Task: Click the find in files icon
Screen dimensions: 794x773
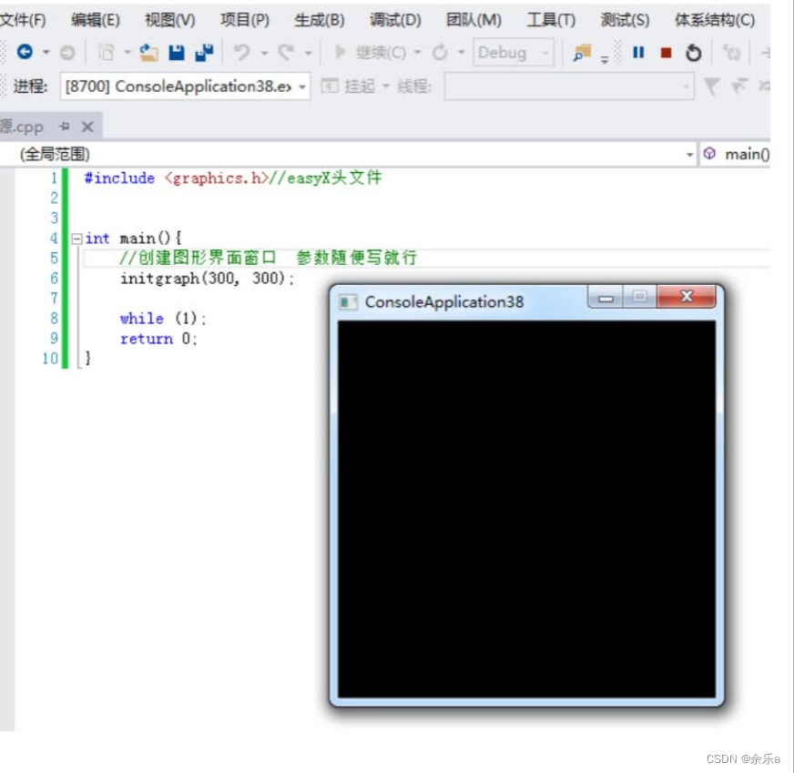Action: click(x=582, y=53)
